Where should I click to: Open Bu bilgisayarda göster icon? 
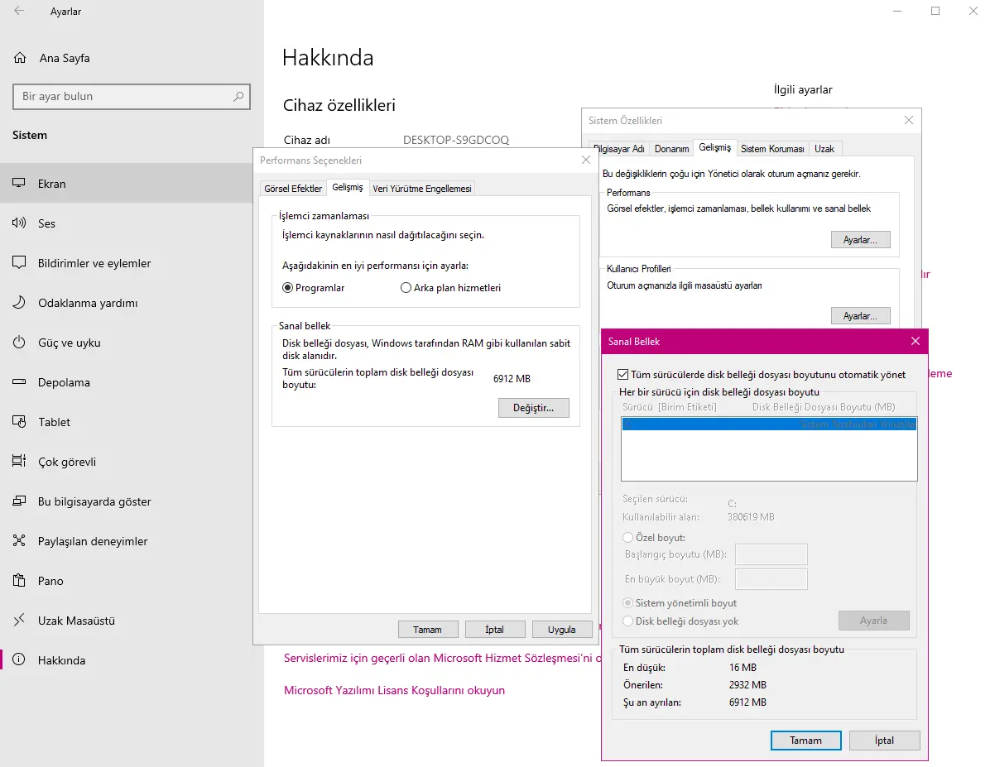pos(19,501)
